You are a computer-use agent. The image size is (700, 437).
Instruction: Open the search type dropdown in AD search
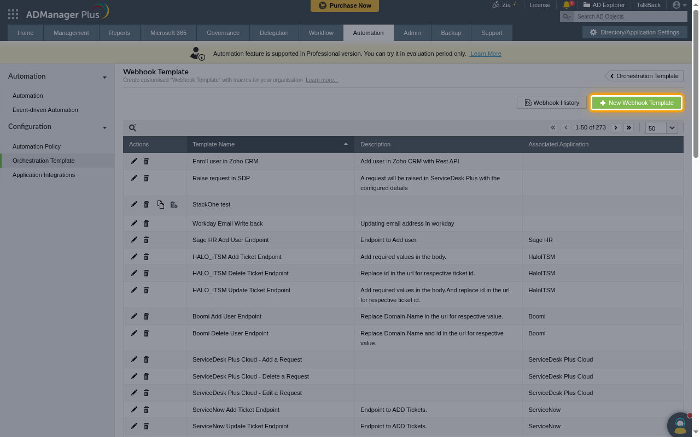567,16
